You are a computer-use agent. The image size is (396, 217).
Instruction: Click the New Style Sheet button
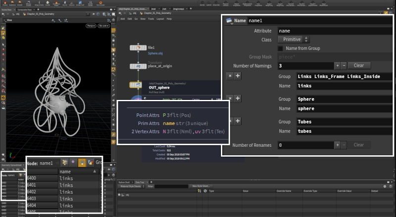pos(201,186)
